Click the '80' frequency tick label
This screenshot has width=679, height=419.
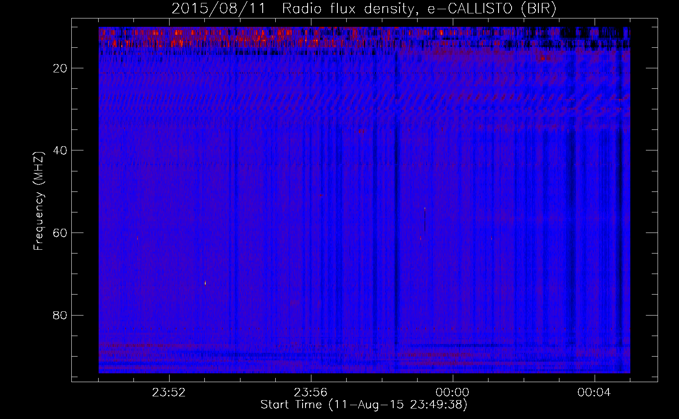click(60, 315)
